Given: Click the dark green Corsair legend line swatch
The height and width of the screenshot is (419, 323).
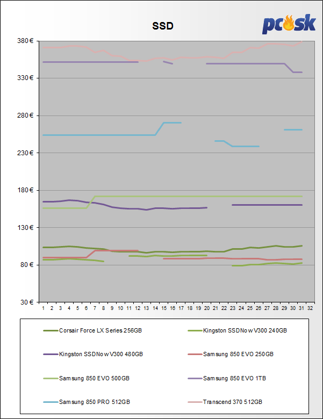Looking at the screenshot, I should click(x=51, y=331).
